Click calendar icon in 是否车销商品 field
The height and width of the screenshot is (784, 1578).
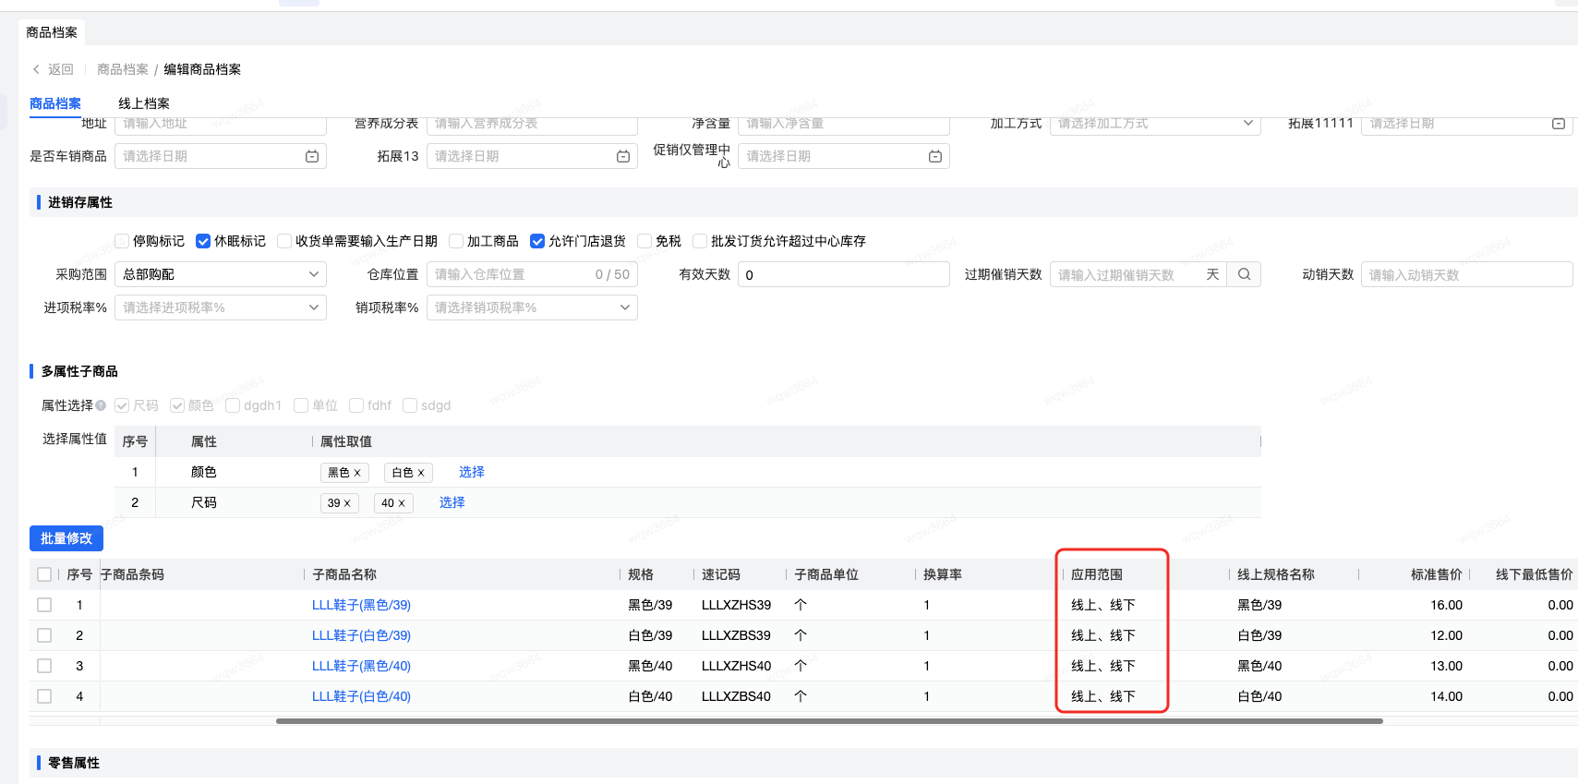click(x=312, y=157)
